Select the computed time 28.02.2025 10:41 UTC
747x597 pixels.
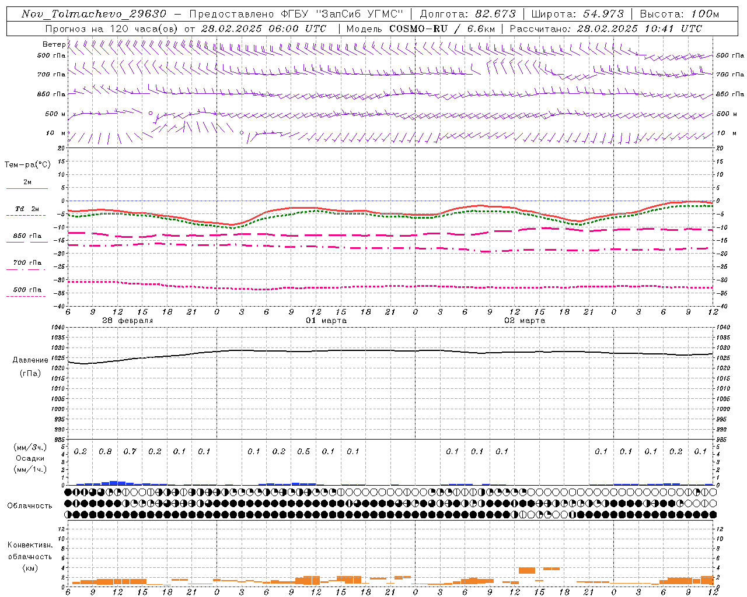click(639, 29)
